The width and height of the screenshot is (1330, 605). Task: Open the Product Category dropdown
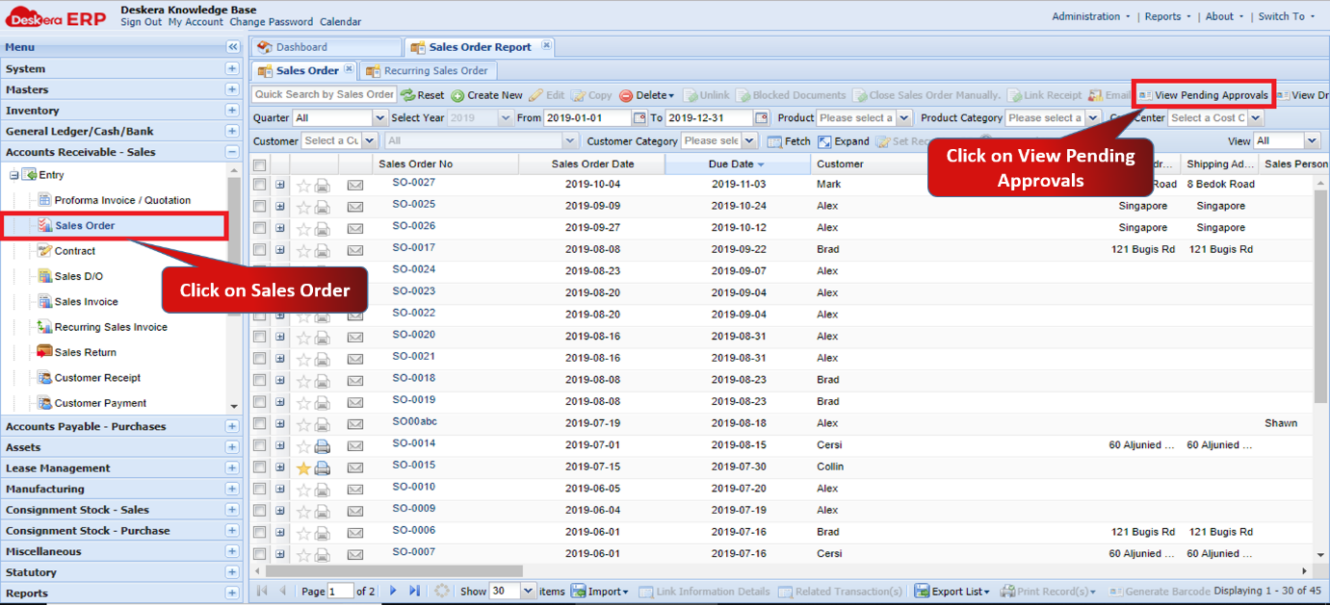[x=1092, y=118]
